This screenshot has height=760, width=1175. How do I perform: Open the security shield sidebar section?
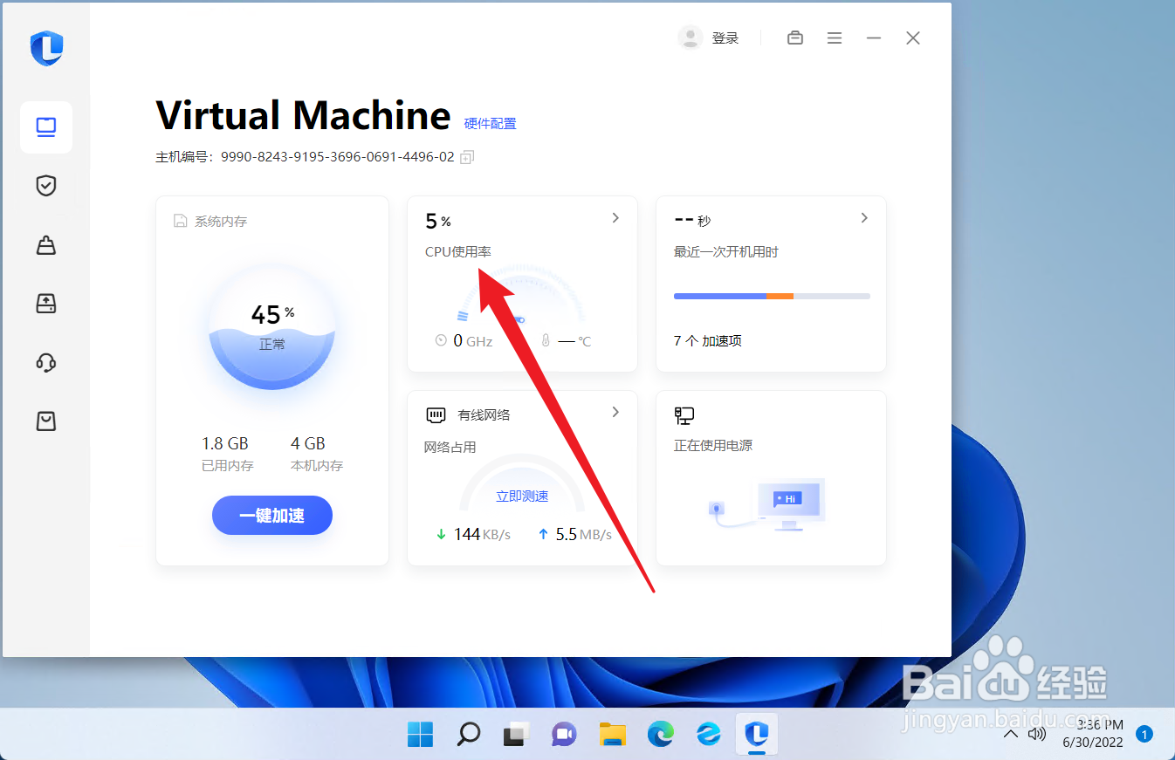(46, 185)
